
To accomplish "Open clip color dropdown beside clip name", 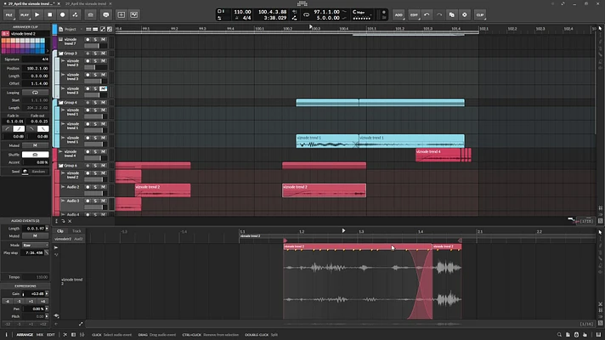I will (x=5, y=34).
